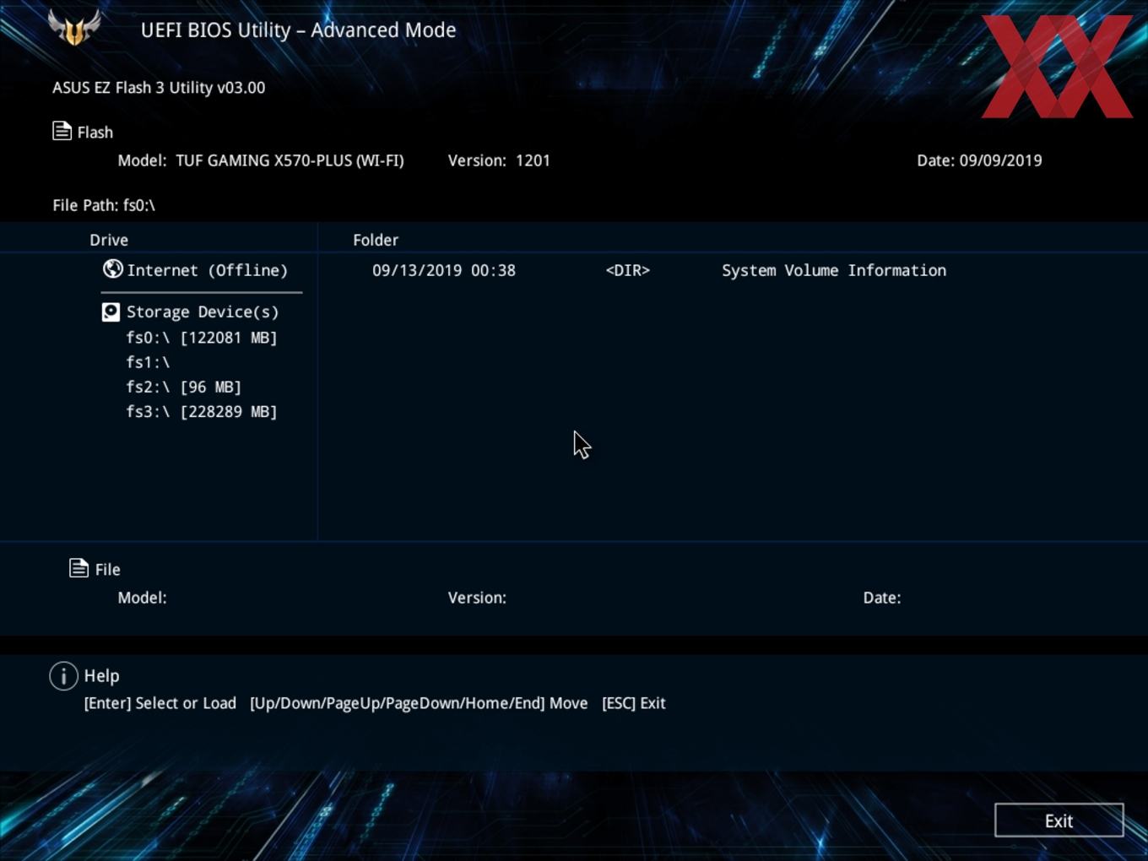Click the Exit button
1148x861 pixels.
click(1059, 820)
